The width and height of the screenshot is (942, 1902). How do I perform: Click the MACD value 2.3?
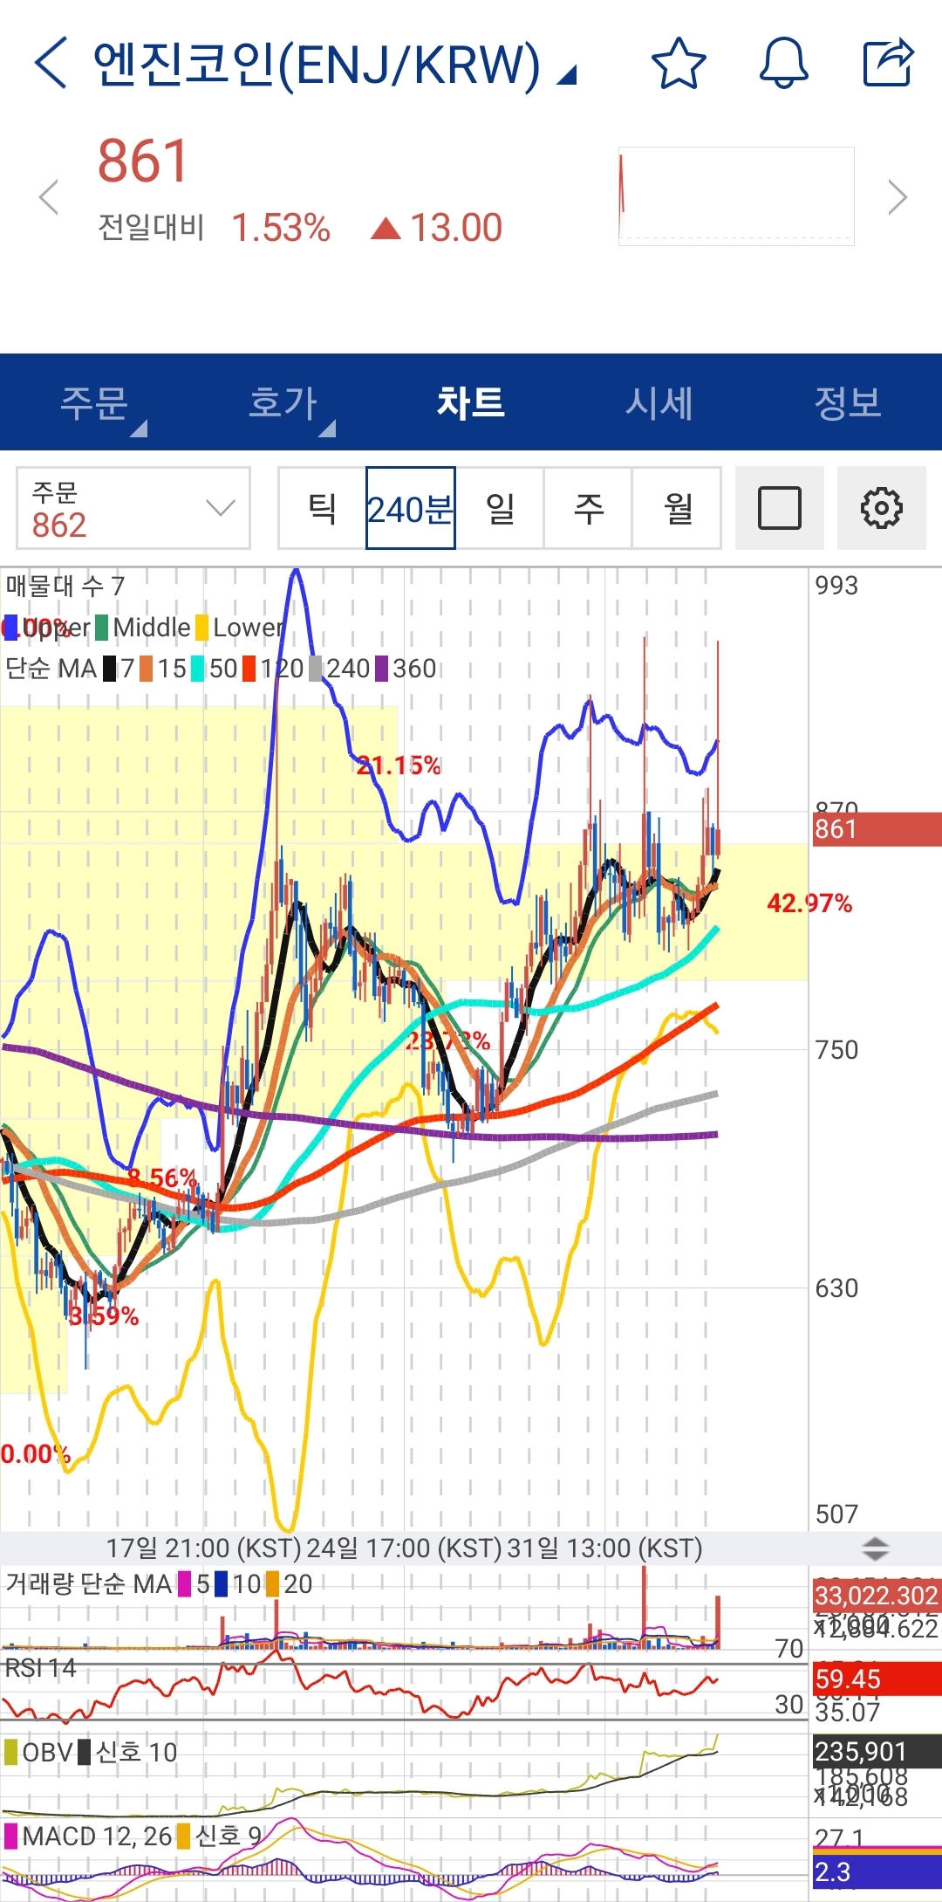tap(876, 1871)
